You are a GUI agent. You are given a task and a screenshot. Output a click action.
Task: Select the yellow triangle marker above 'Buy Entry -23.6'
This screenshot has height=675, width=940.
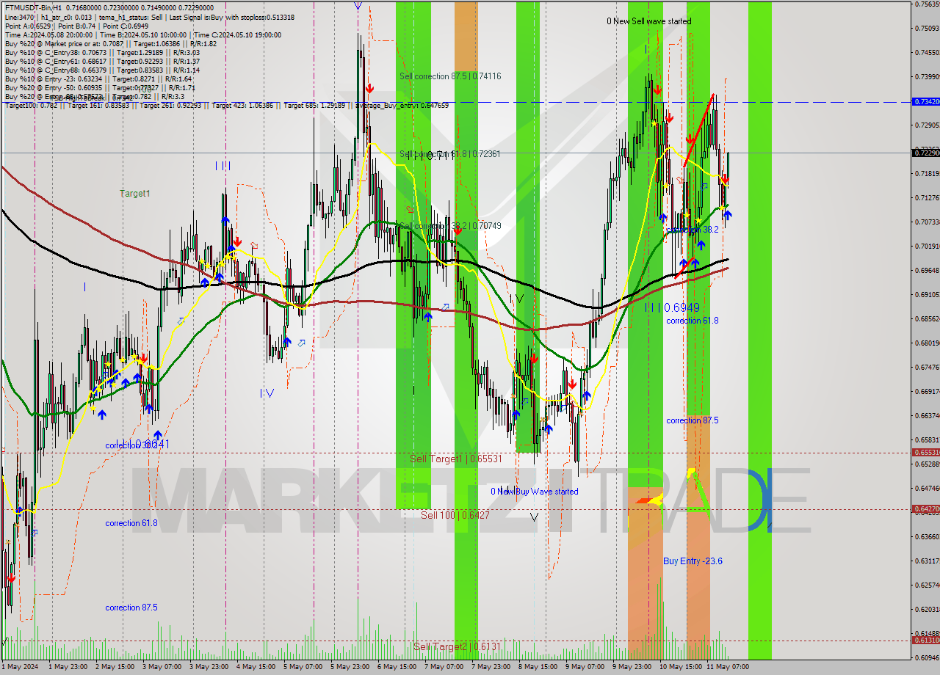(693, 471)
